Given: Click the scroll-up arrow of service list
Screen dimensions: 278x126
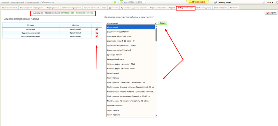Looking at the screenshot, I should click(156, 26).
